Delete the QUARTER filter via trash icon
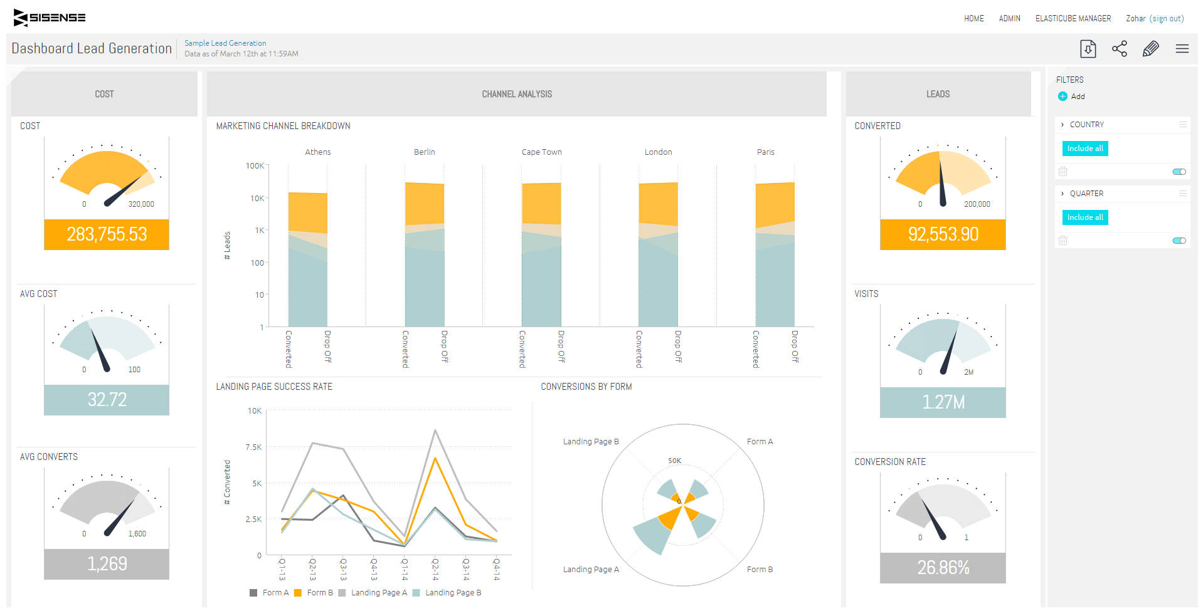Screen dimensions: 1203x611 [1063, 240]
